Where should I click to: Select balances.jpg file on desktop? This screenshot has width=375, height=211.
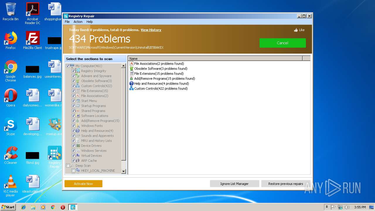point(33,71)
